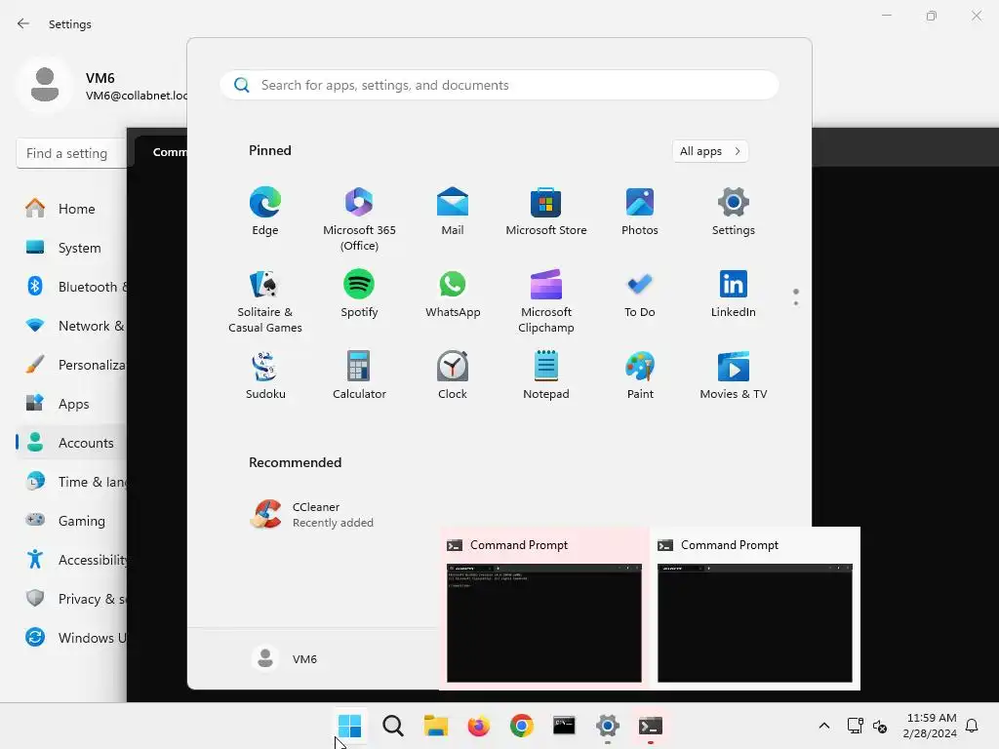999x749 pixels.
Task: Select Home in Settings sidebar
Action: (71, 209)
